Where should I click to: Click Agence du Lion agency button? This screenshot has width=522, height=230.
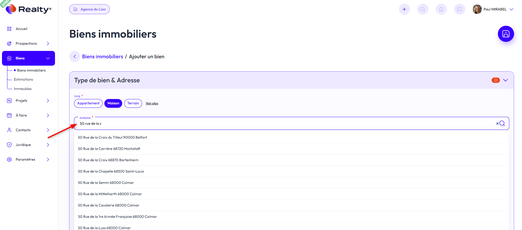click(89, 9)
